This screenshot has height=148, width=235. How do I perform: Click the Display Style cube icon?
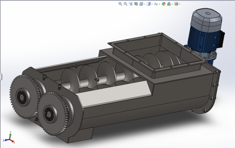click(x=148, y=4)
